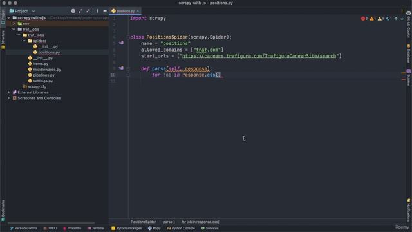This screenshot has width=412, height=232.
Task: Open Problems tool window
Action: [x=72, y=228]
